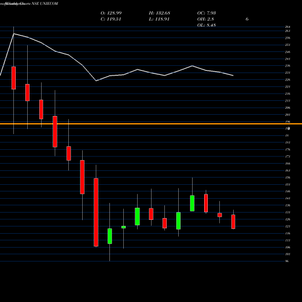
Task: Click the 206 price axis label
Action: (x=288, y=108)
